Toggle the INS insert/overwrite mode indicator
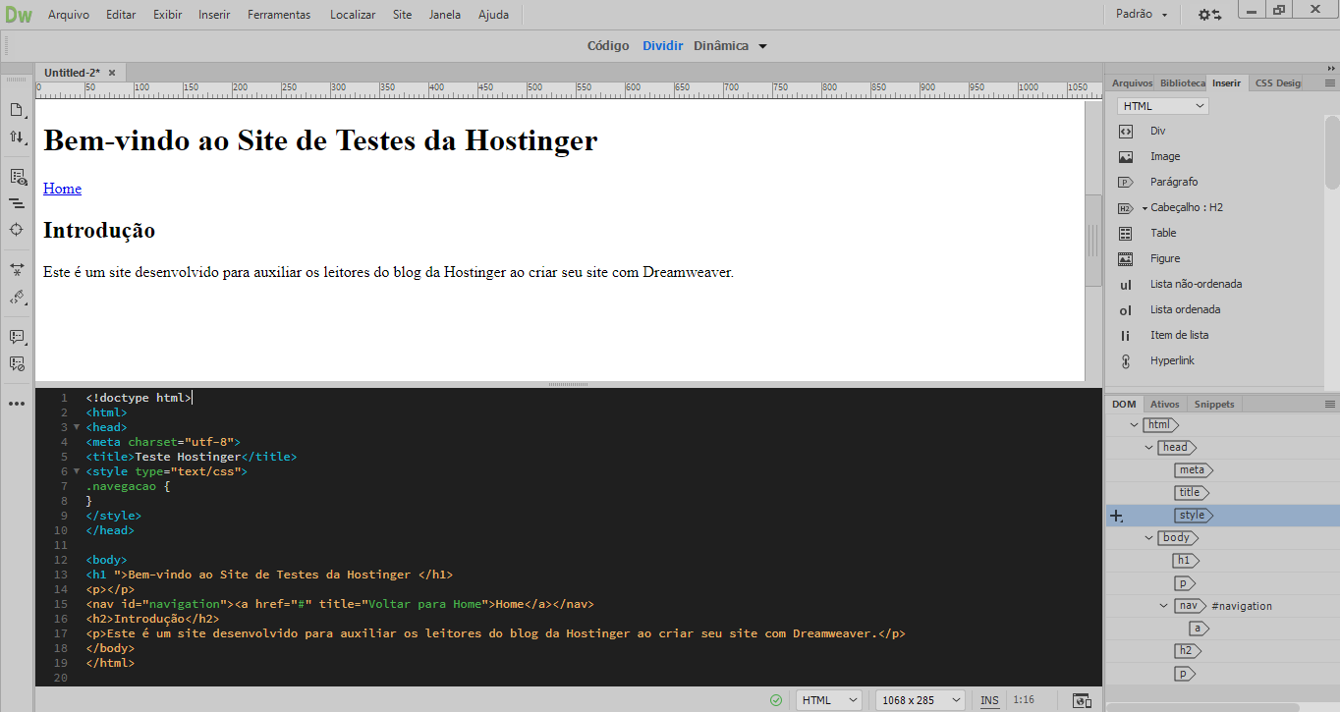1340x712 pixels. point(989,700)
